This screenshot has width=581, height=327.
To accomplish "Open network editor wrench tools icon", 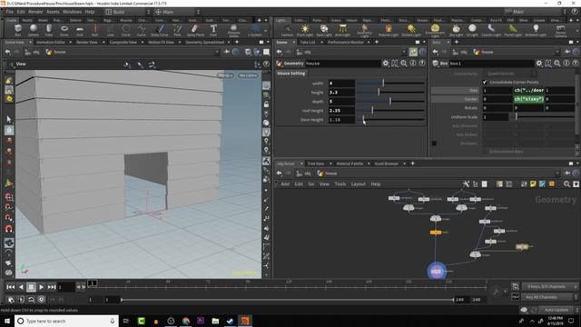I will tap(466, 183).
